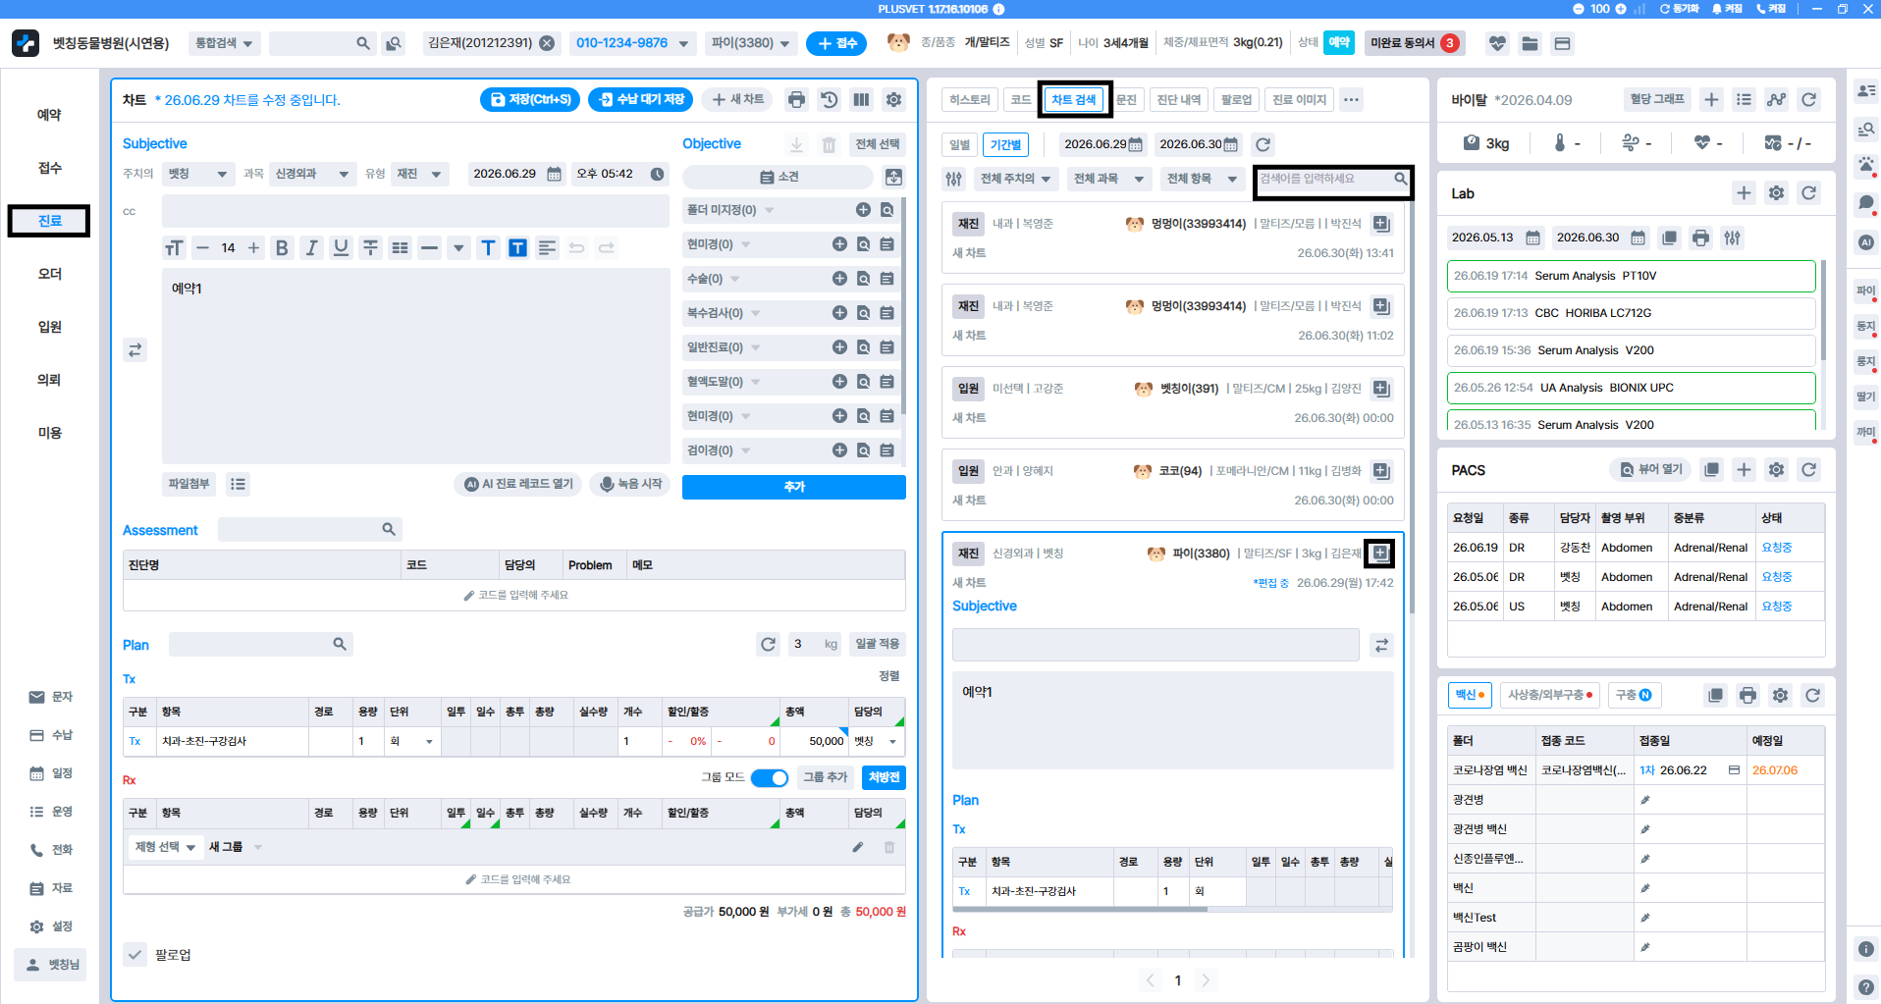
Task: Open the 제형 선택 dropdown in Rx
Action: (x=165, y=847)
